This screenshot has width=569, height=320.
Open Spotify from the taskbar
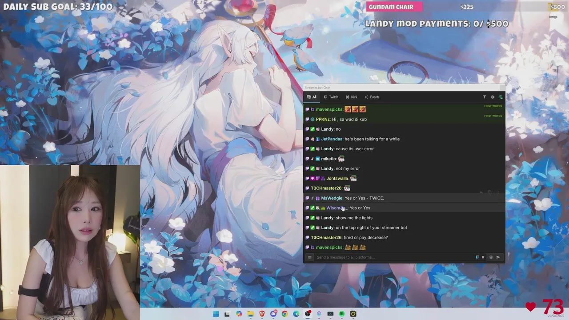(341, 314)
